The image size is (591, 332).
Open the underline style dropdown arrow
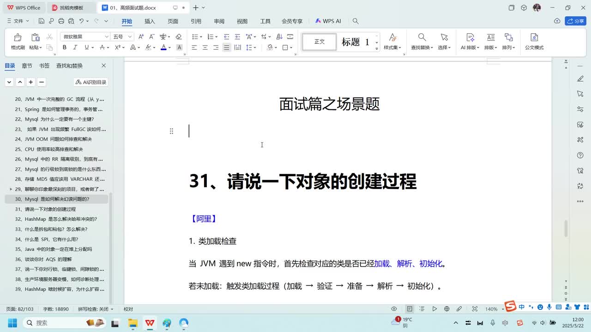(x=93, y=47)
